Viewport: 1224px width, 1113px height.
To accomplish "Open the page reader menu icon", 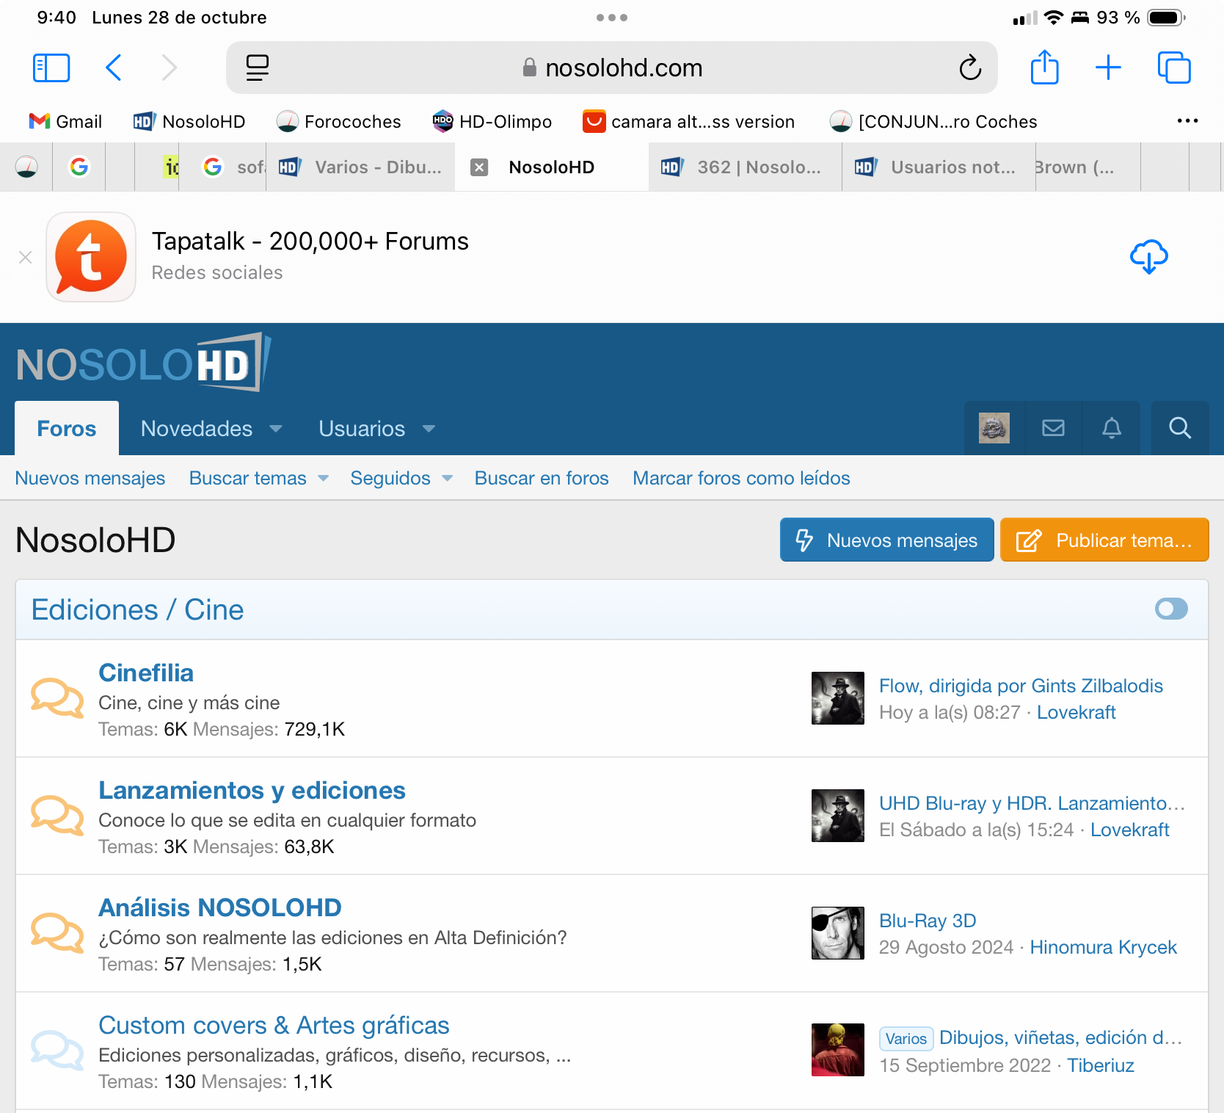I will [257, 68].
